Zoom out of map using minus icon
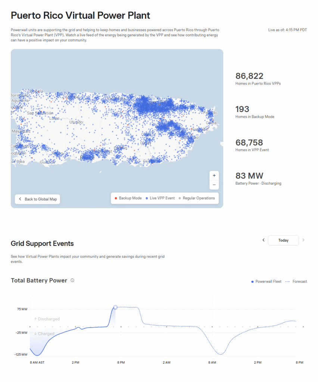This screenshot has height=382, width=318. [214, 185]
